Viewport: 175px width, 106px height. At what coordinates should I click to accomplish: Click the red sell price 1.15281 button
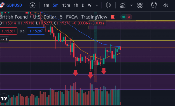coord(8,31)
